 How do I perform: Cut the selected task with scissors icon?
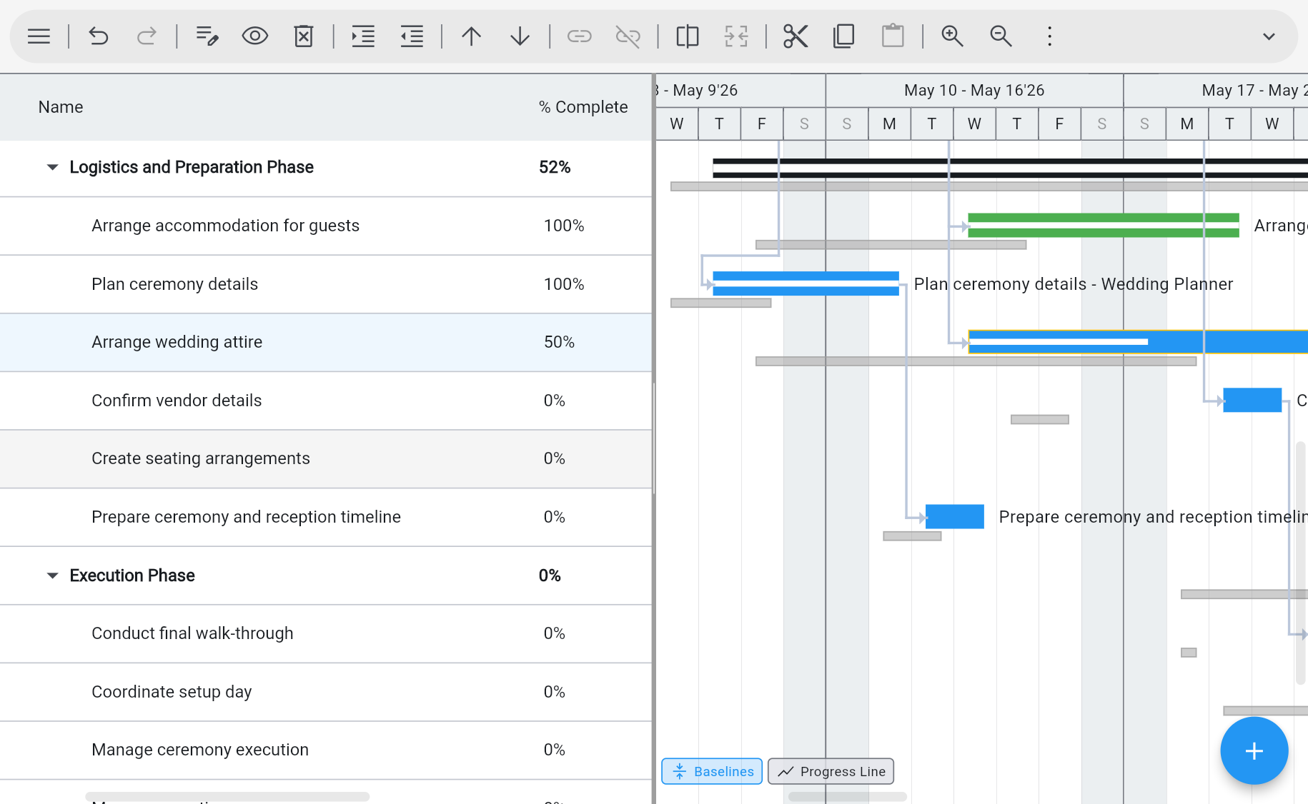tap(795, 36)
